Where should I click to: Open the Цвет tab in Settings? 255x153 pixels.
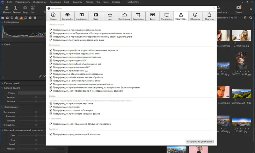[x=110, y=16]
